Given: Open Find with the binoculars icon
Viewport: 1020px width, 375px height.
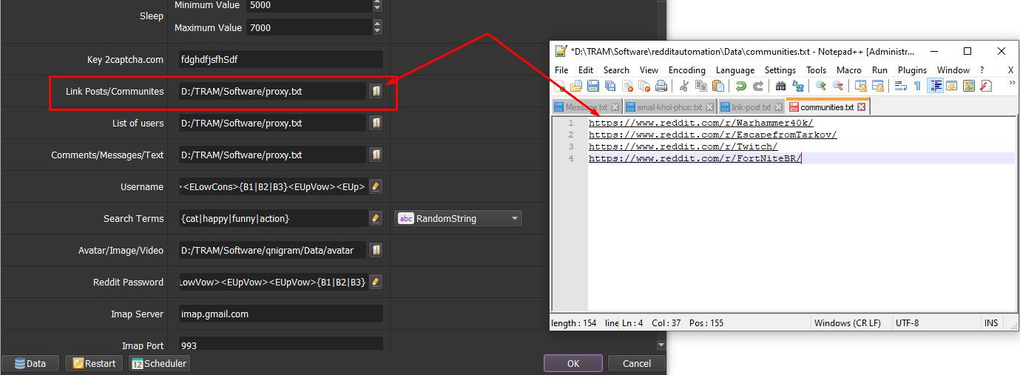Looking at the screenshot, I should pos(780,87).
